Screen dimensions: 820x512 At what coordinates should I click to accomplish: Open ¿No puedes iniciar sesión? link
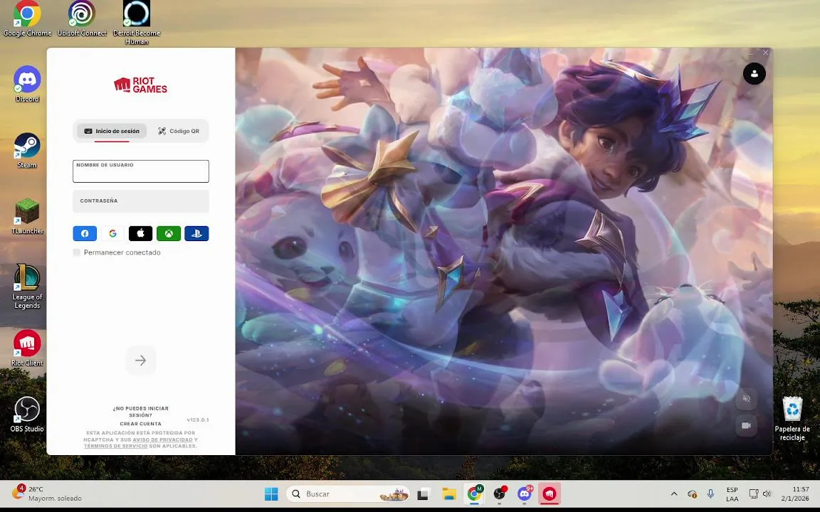point(141,412)
